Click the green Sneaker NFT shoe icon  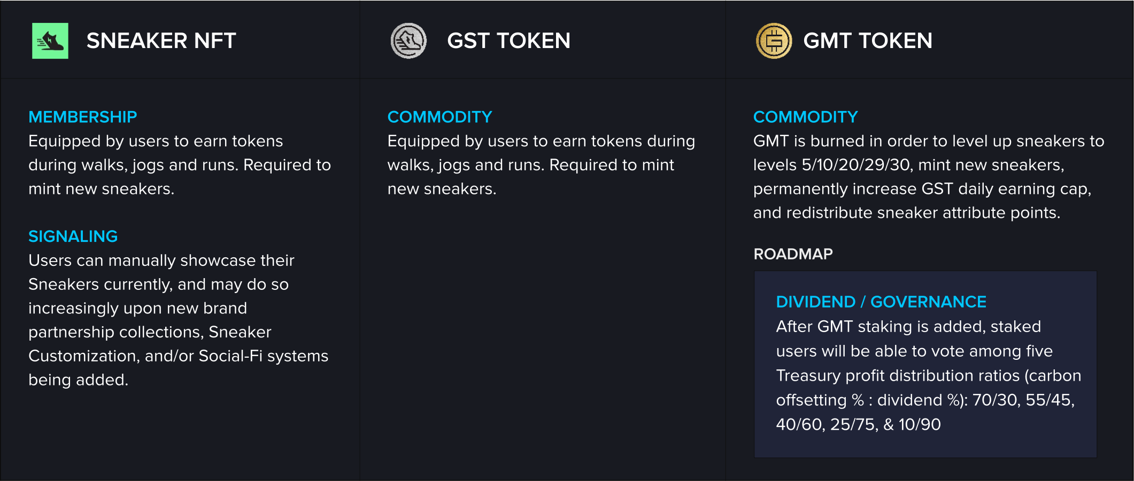click(50, 41)
